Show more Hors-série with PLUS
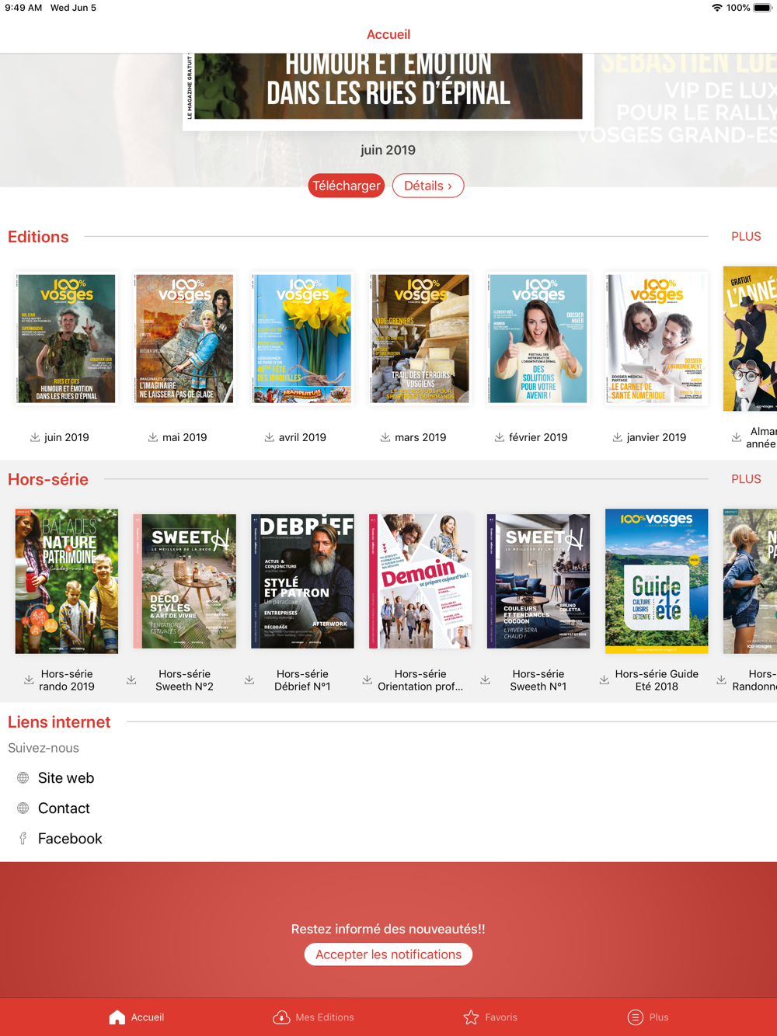Viewport: 777px width, 1036px height. (x=746, y=479)
